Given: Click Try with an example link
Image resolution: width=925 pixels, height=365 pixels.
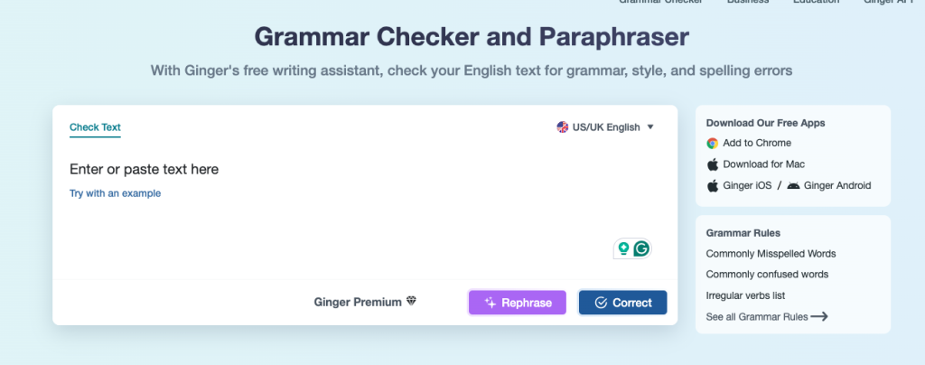Looking at the screenshot, I should click(x=115, y=193).
